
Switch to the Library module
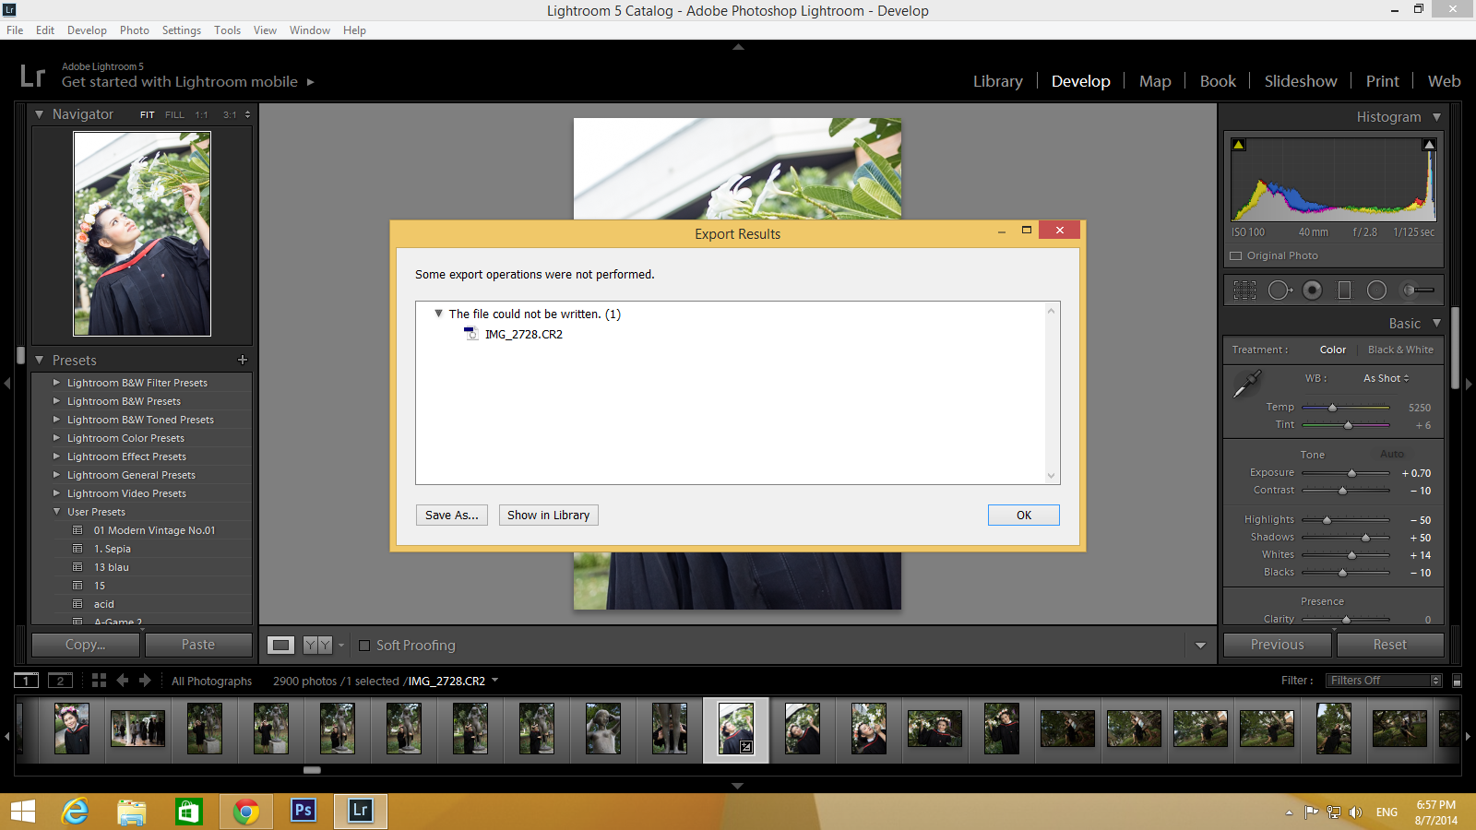[x=998, y=81]
